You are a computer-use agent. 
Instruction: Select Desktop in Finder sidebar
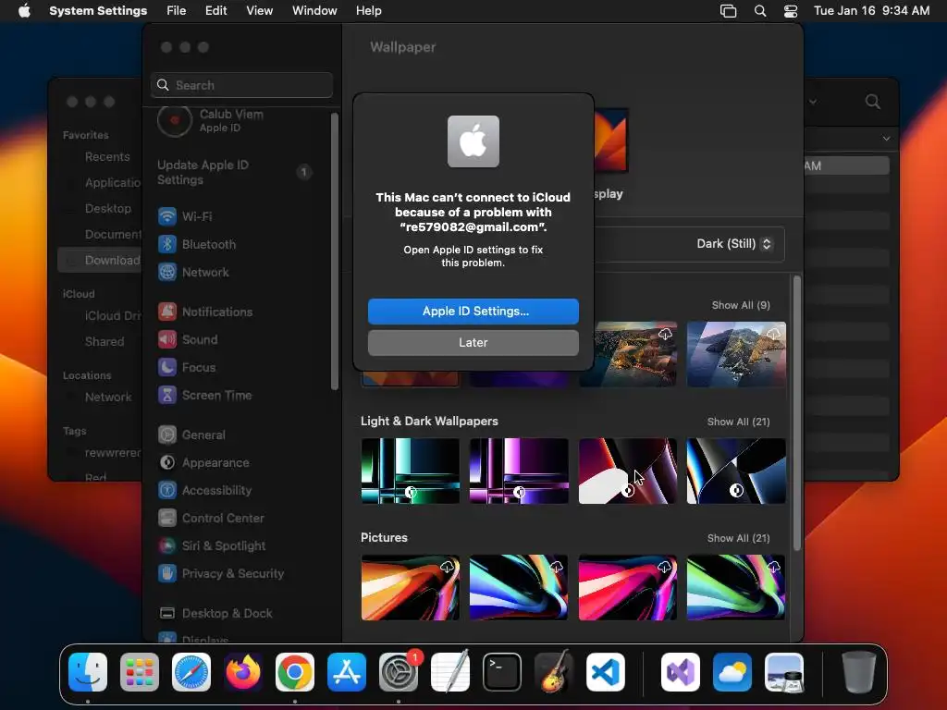[107, 208]
